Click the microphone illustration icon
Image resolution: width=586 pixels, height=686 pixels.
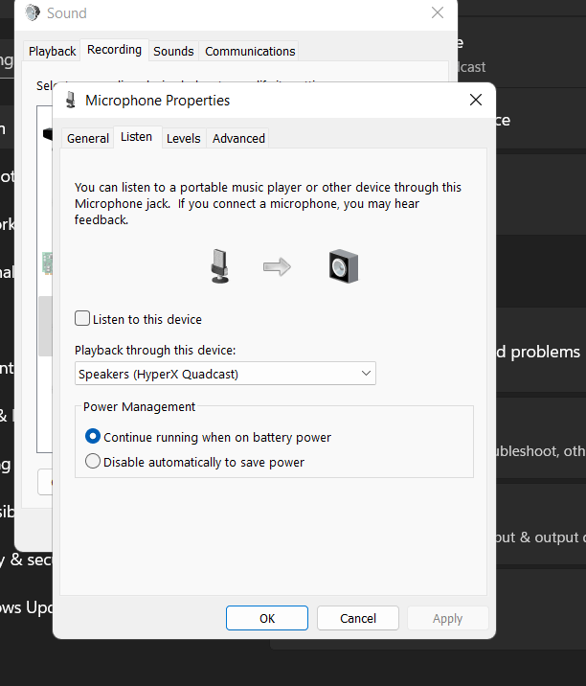click(220, 266)
